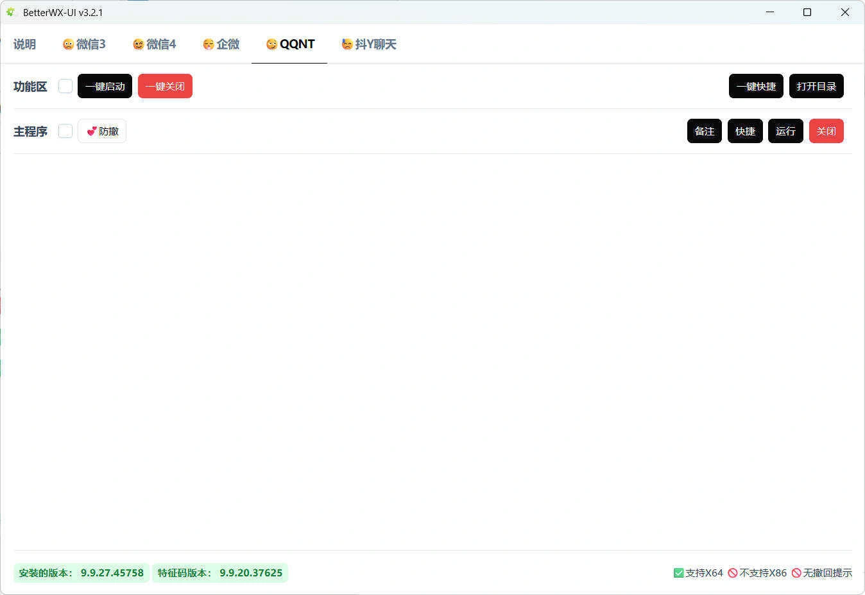
Task: Click the heart icon on 防撤 button
Action: pyautogui.click(x=91, y=131)
